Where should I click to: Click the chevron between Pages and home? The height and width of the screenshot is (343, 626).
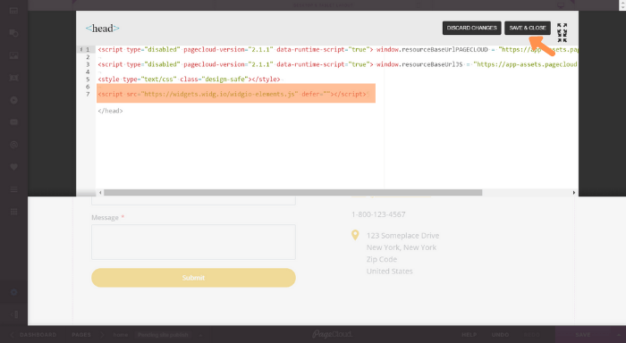102,335
